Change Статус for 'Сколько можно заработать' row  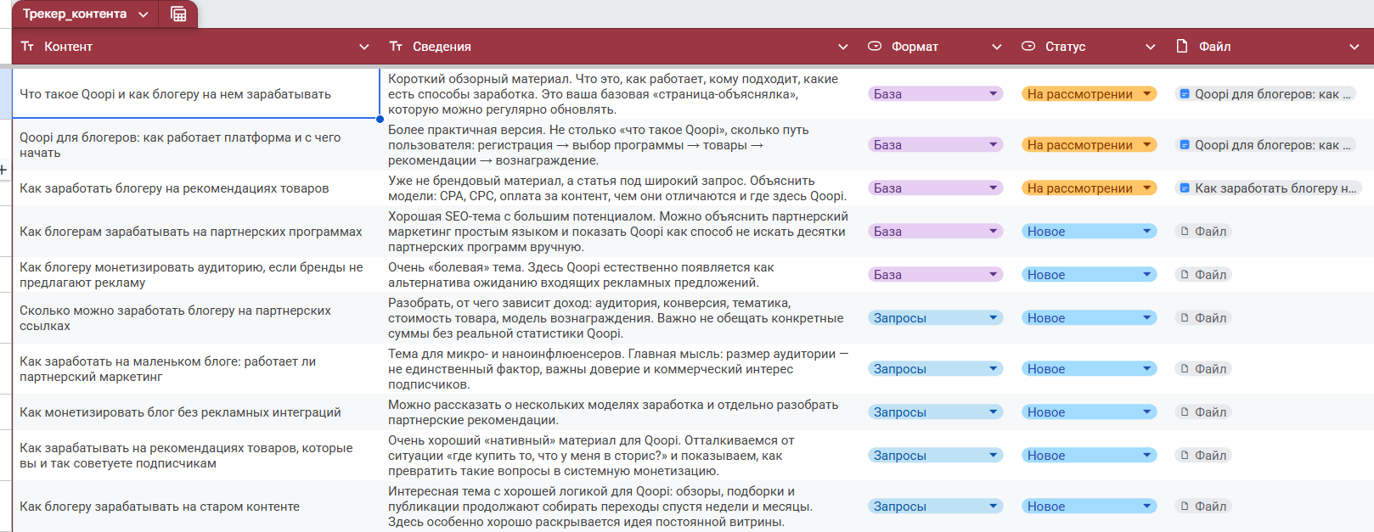(x=1089, y=318)
